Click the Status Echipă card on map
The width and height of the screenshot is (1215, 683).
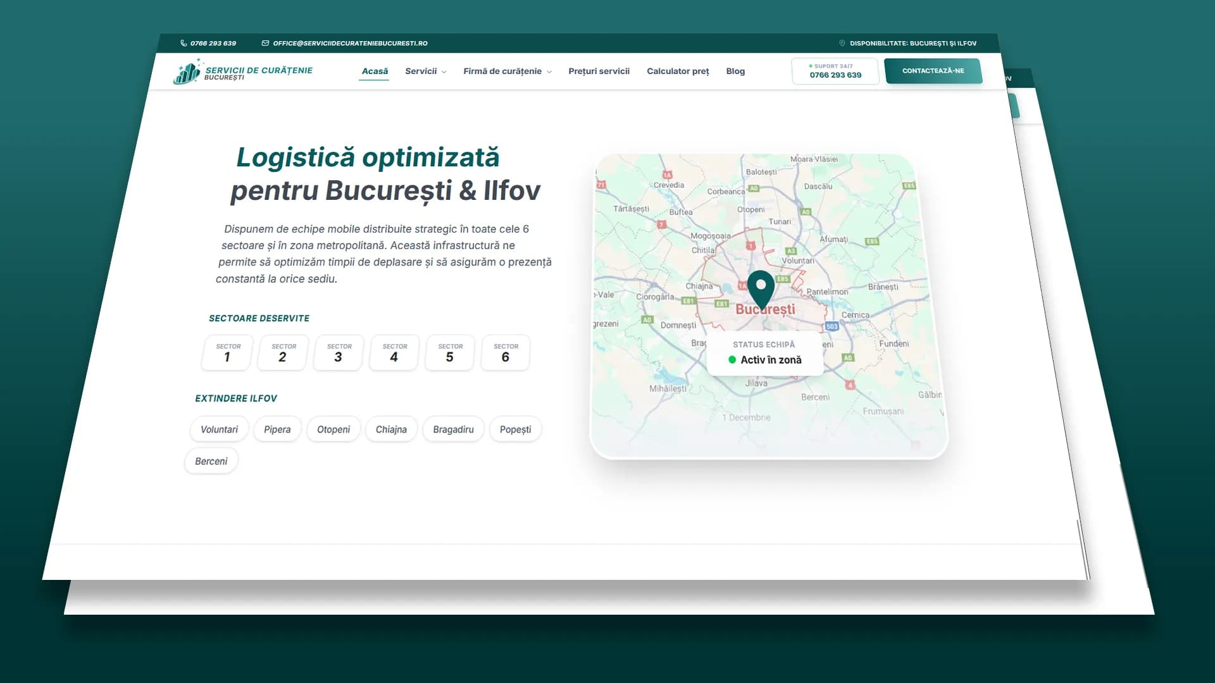[x=765, y=353]
